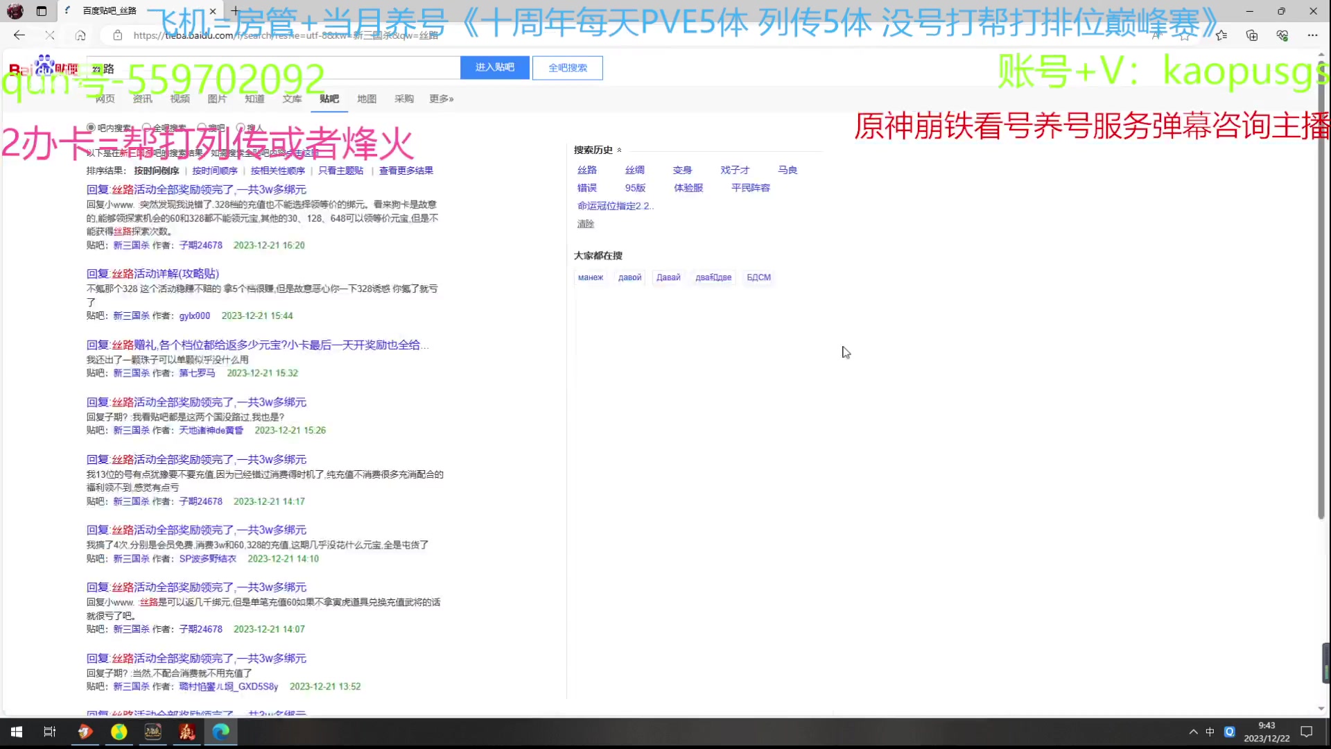Open the notification center icon
This screenshot has height=749, width=1331.
tap(1307, 732)
